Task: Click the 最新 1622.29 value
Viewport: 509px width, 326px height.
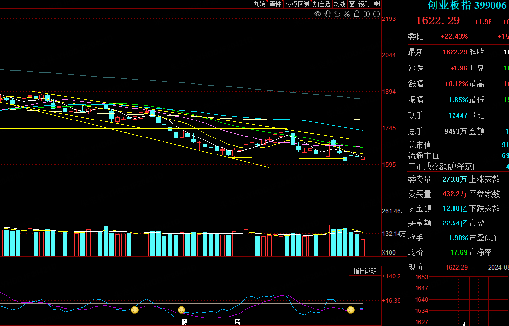Action: (455, 52)
